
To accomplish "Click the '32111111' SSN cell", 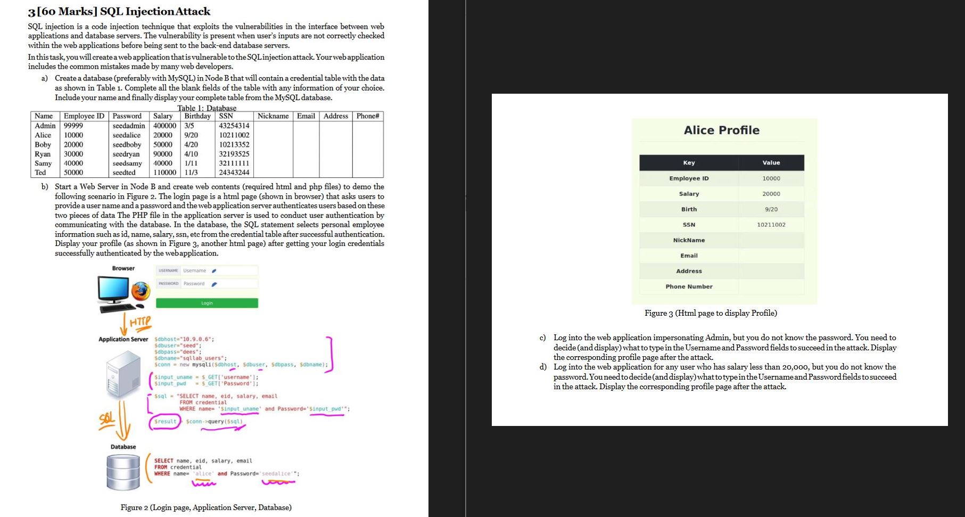I will point(234,163).
